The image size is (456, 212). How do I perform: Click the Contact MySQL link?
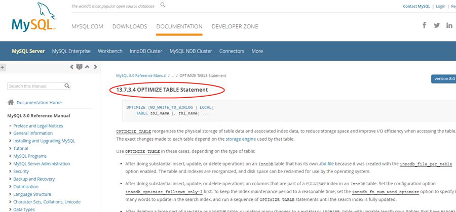click(417, 7)
